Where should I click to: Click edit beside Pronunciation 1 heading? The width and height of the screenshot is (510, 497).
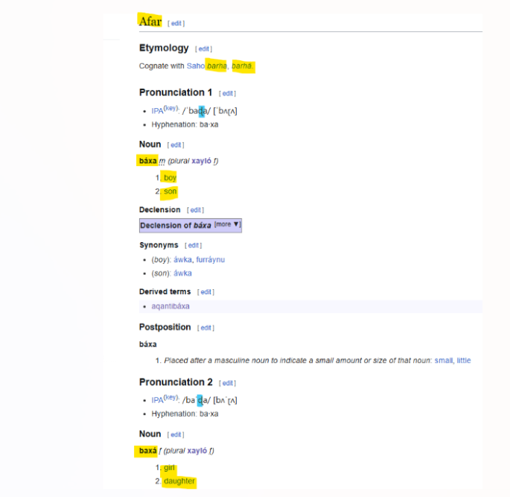tap(228, 94)
